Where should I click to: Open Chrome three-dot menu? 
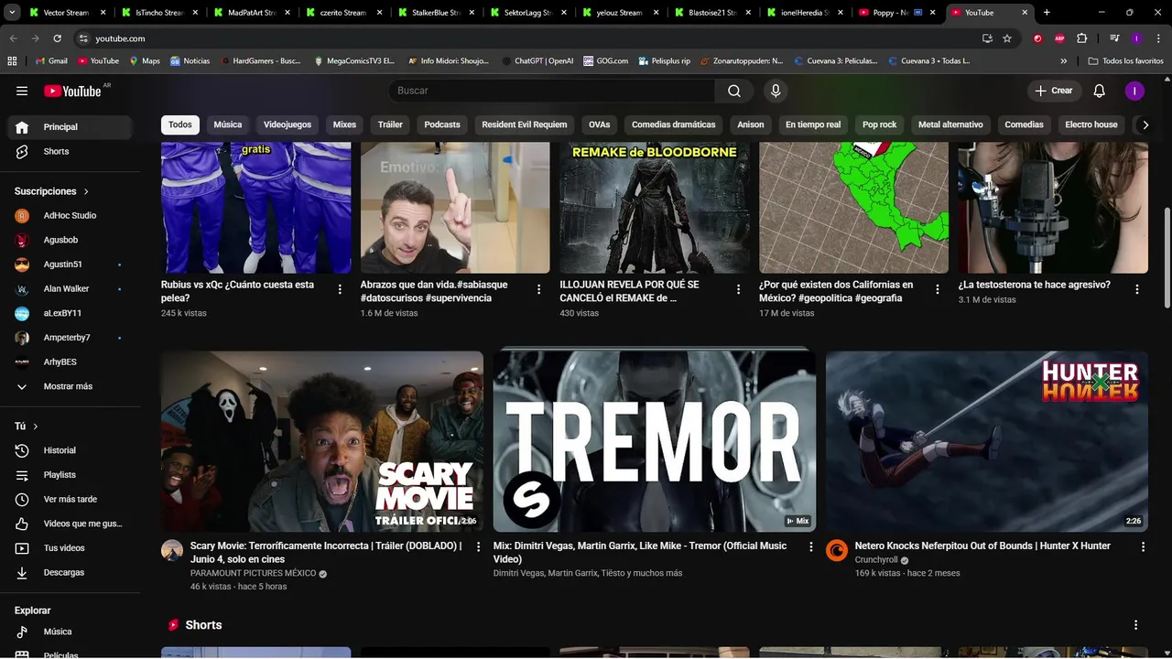pos(1157,38)
